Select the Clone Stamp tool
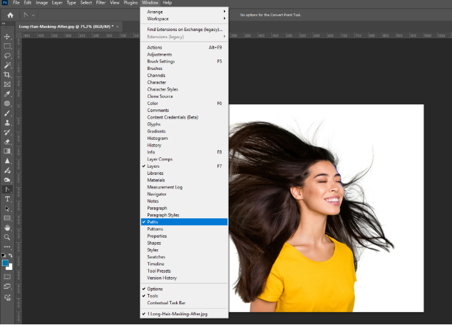Screen dimensions: 452x325 pyautogui.click(x=7, y=122)
